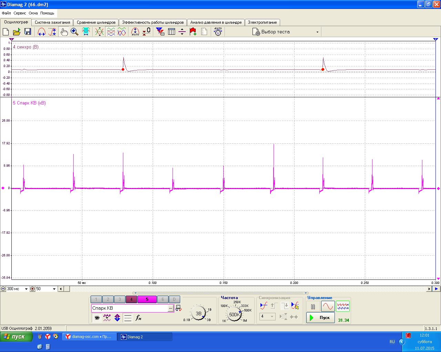The image size is (441, 352).
Task: Toggle single waveform display mode
Action: [x=328, y=306]
